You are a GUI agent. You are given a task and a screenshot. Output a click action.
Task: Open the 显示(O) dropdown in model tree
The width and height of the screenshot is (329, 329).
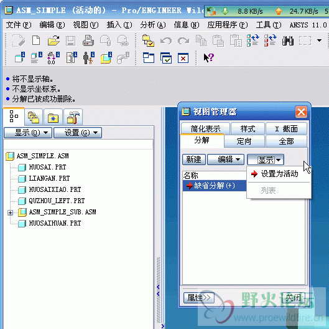[x=28, y=133]
